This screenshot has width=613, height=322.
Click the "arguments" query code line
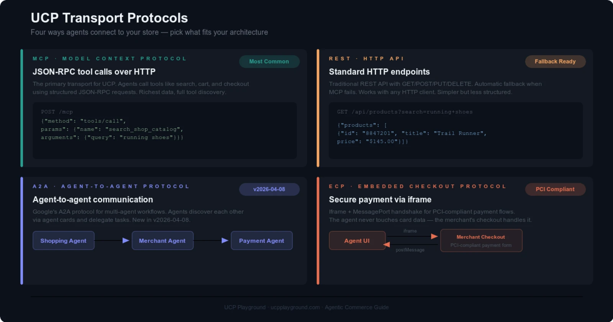[x=112, y=137]
